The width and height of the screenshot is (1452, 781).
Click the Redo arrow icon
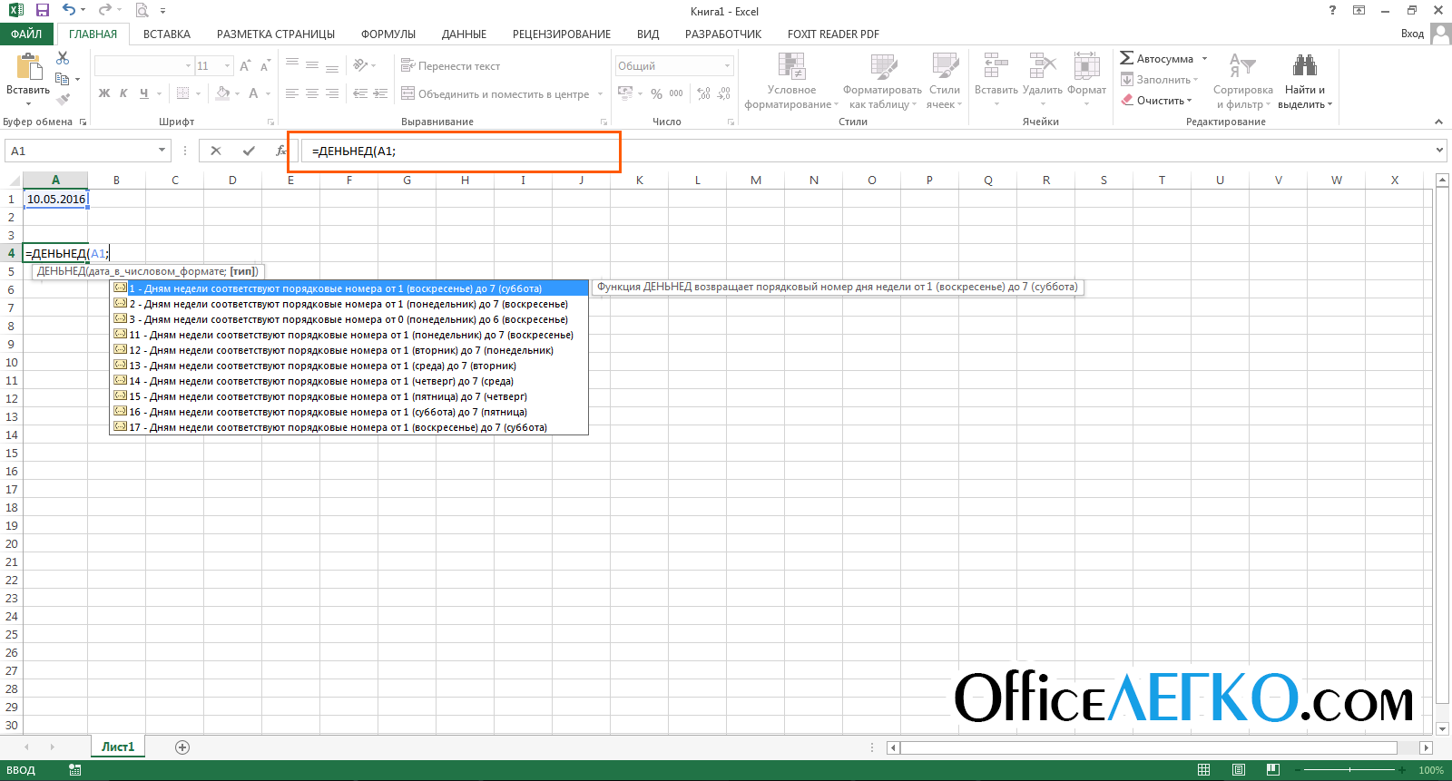104,11
